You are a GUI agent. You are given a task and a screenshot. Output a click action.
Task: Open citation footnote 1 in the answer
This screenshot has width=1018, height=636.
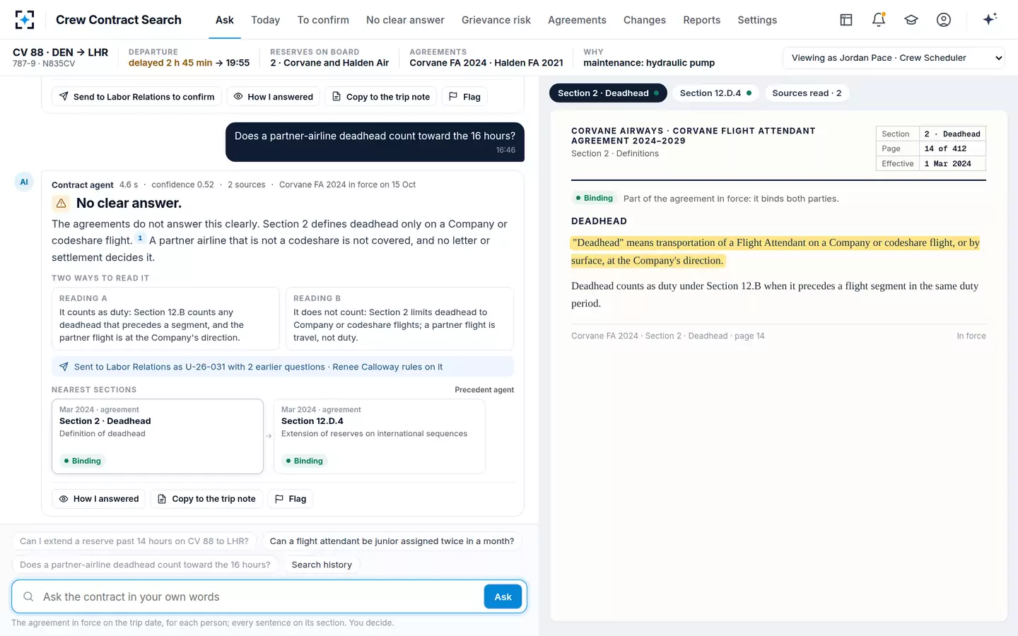(140, 238)
